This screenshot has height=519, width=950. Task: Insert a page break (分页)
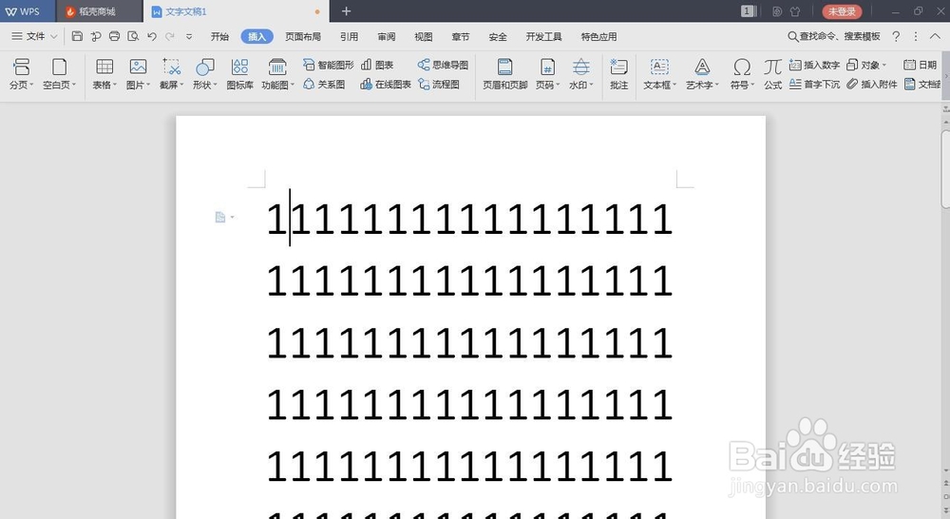pos(21,74)
